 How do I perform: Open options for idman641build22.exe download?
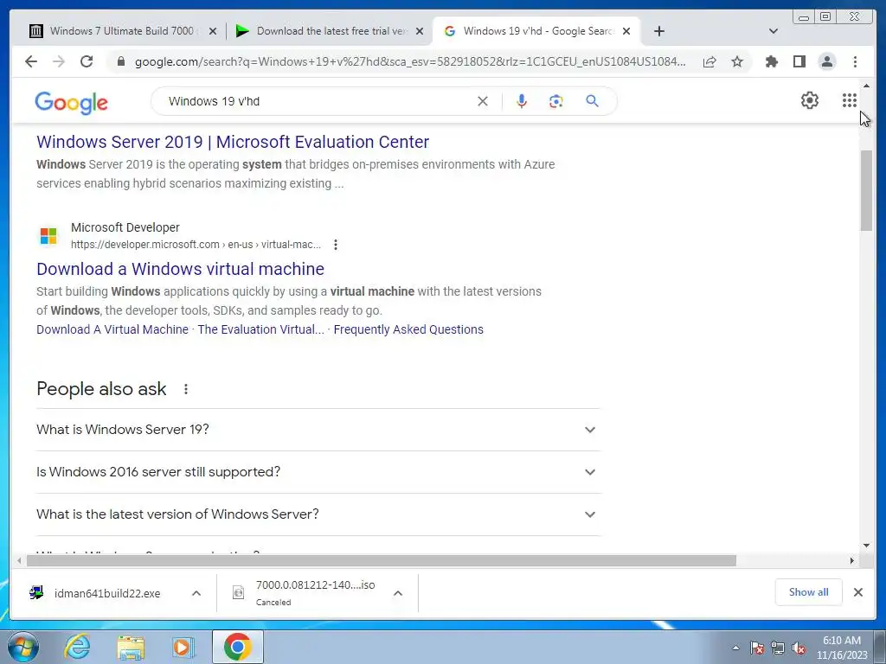(196, 593)
